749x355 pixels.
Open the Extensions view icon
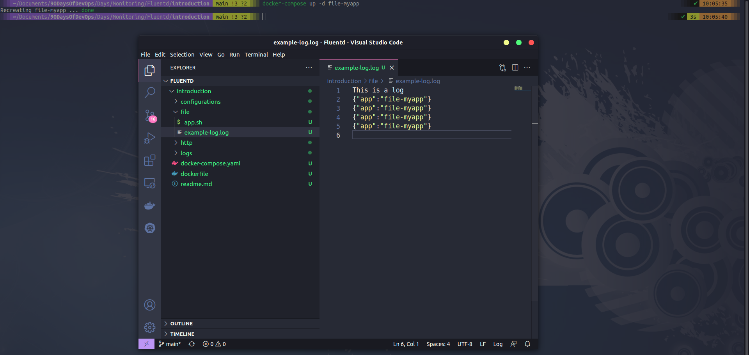pyautogui.click(x=150, y=160)
